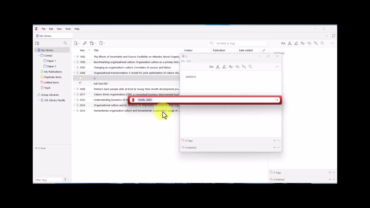Open File menu in the note window
This screenshot has width=370, height=208.
[x=183, y=61]
